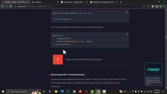The width and height of the screenshot is (167, 94).
Task: Open the Extensions puzzle icon
Action: point(153,7)
